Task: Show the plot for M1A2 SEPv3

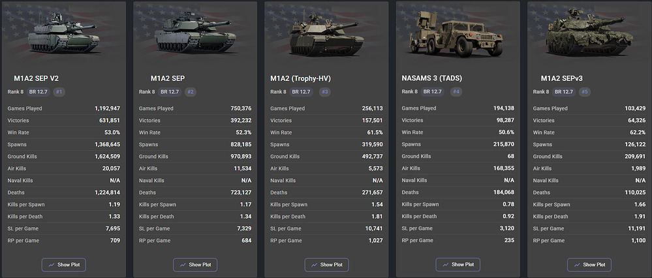Action: (x=589, y=265)
